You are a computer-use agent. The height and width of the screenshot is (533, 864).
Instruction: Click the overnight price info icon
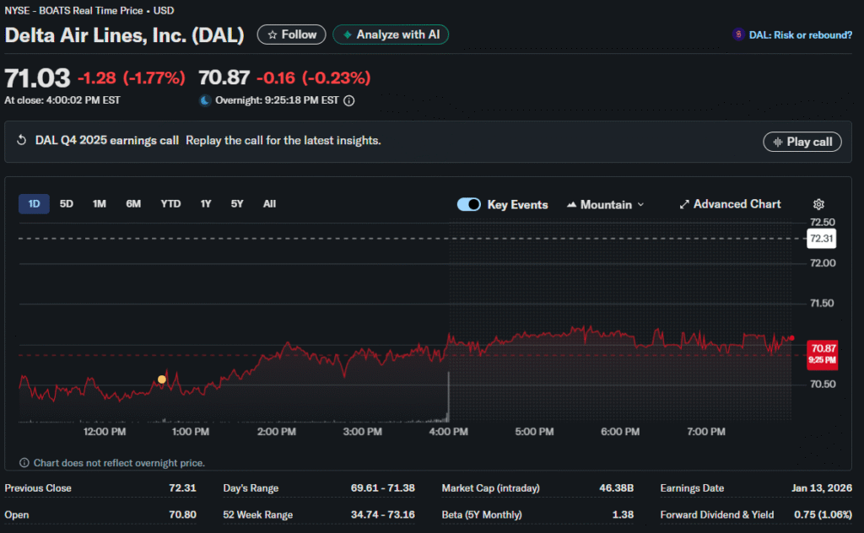click(349, 100)
